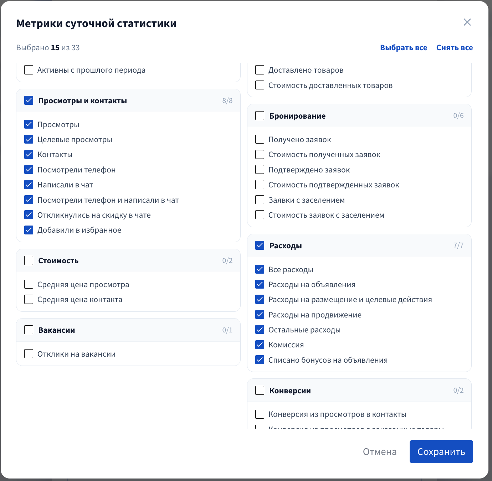Enable 'Средняя цена контакта' checkbox
492x481 pixels.
[x=29, y=299]
